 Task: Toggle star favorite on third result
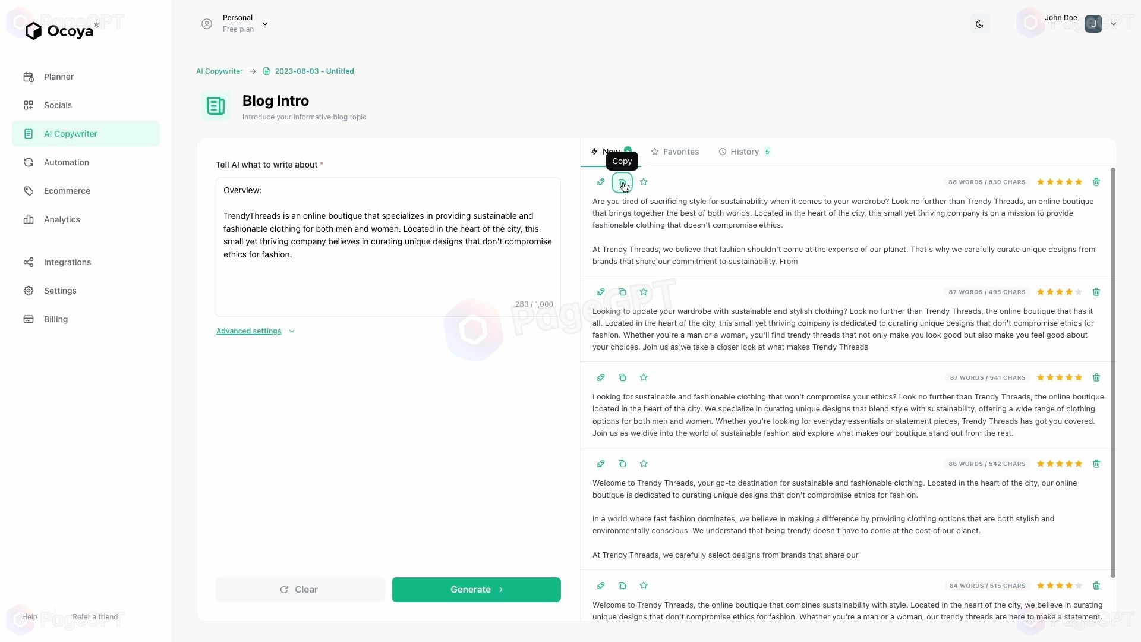pos(644,377)
